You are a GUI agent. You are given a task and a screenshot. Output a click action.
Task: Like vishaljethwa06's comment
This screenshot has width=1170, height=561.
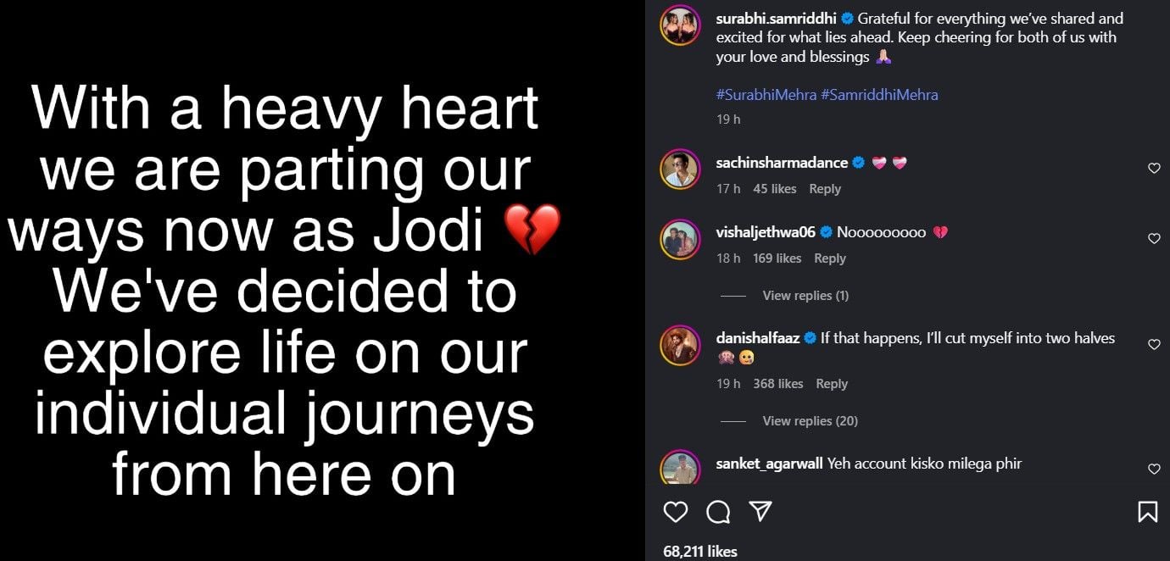pyautogui.click(x=1154, y=239)
